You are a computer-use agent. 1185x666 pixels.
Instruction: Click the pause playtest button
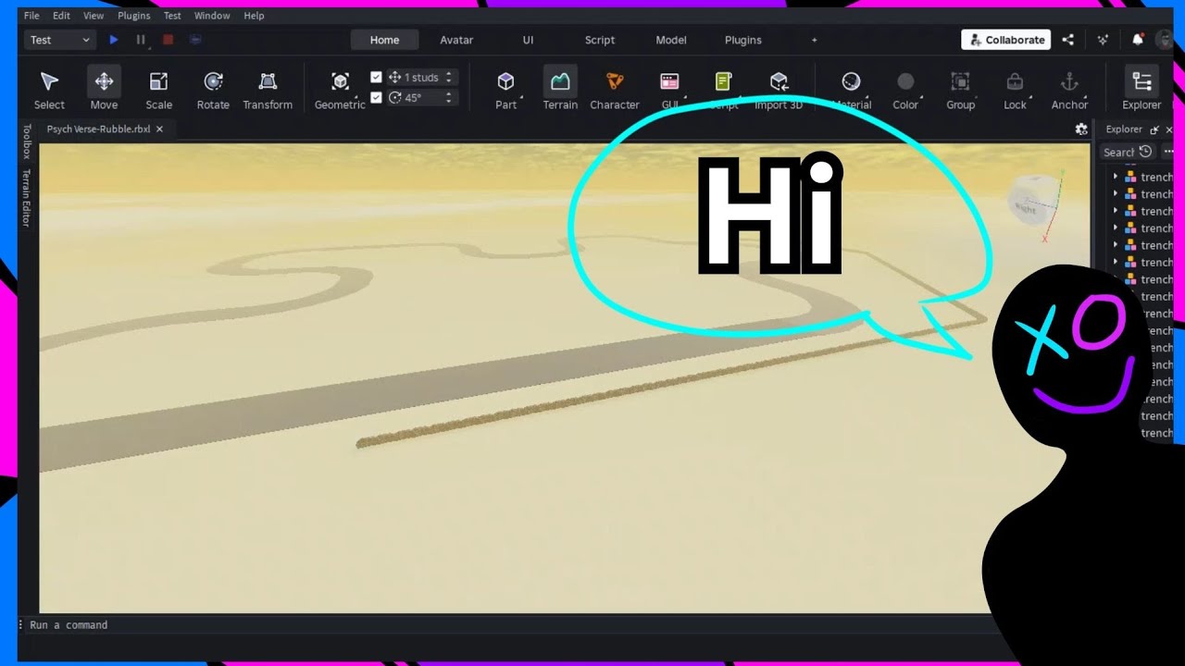[141, 40]
